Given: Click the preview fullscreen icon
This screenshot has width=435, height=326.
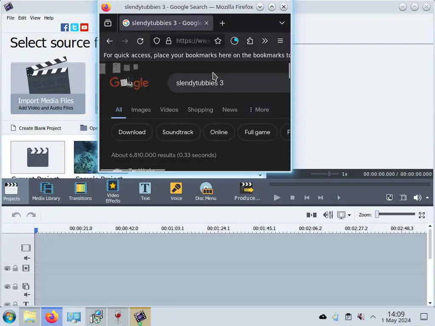Looking at the screenshot, I should coord(390,197).
